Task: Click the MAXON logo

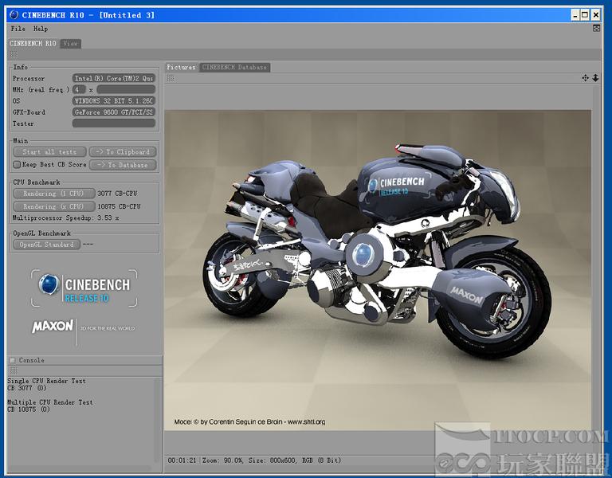Action: click(53, 326)
